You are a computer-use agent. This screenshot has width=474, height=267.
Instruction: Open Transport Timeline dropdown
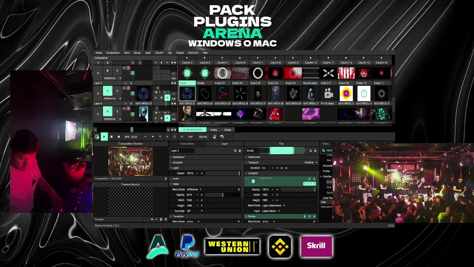tap(311, 162)
